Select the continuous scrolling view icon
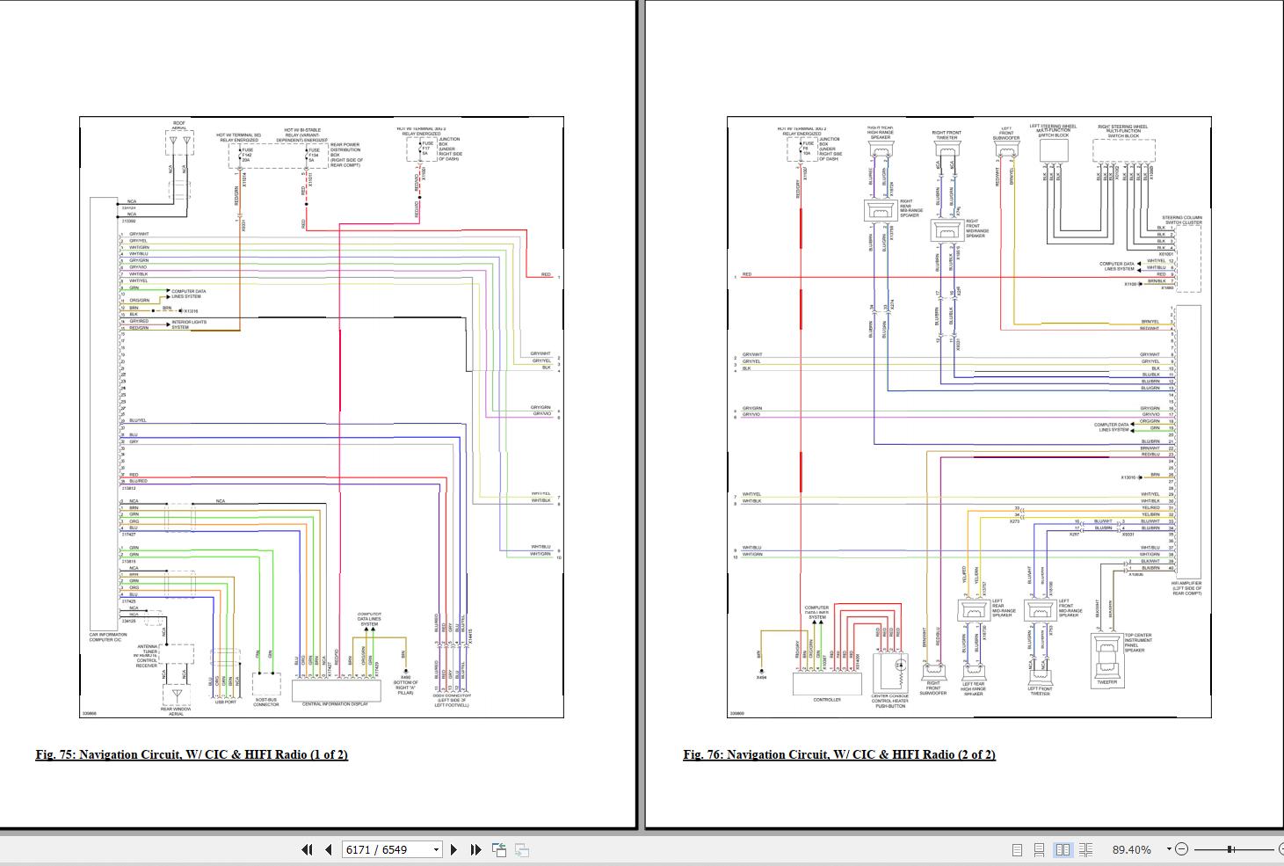This screenshot has width=1284, height=866. point(1041,849)
